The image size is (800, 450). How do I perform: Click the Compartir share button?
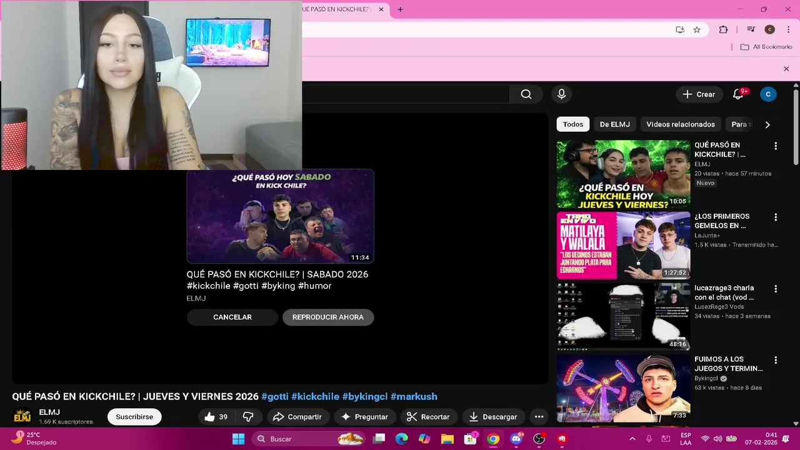click(297, 417)
